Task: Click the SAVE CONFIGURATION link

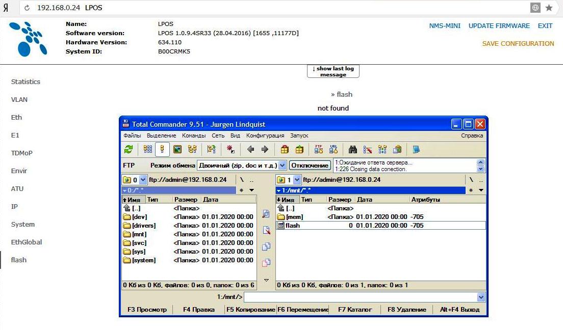Action: coord(518,43)
